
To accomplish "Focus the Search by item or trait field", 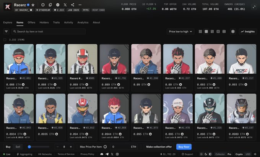I will [49, 31].
